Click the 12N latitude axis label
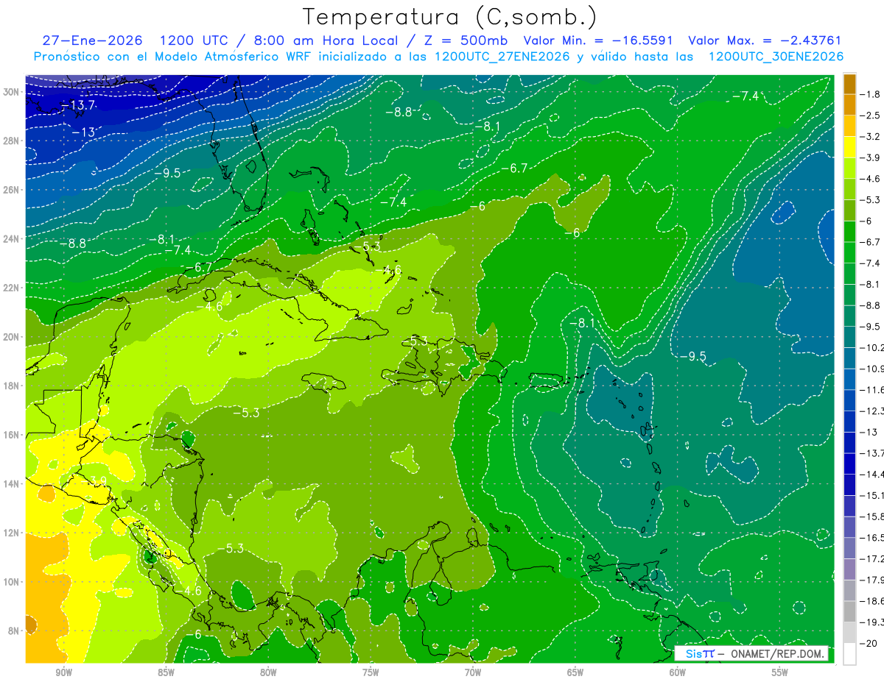This screenshot has height=682, width=884. tap(11, 533)
